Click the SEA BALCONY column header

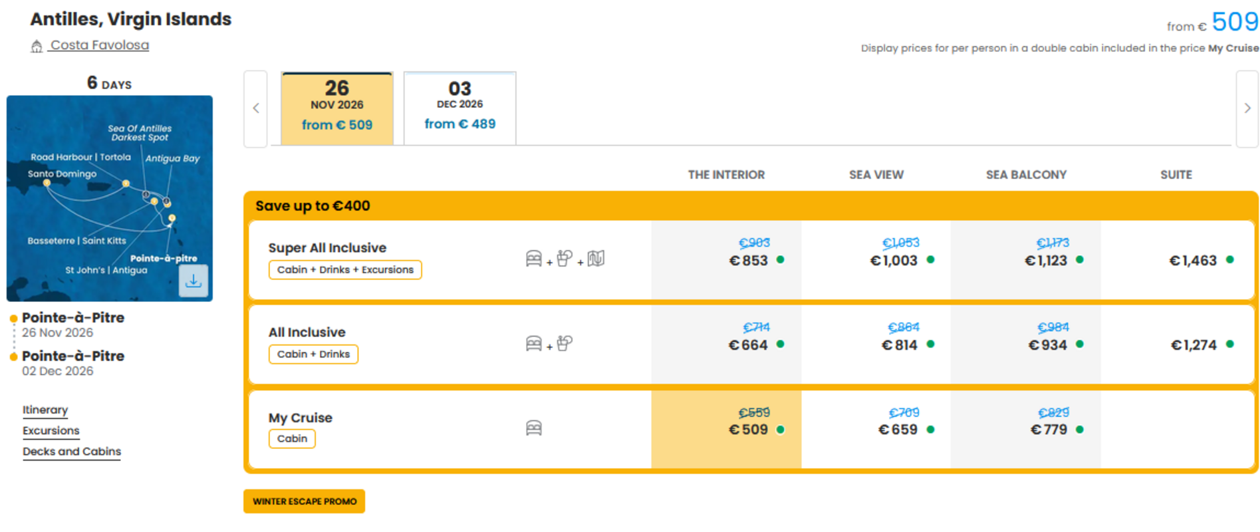click(x=1026, y=175)
